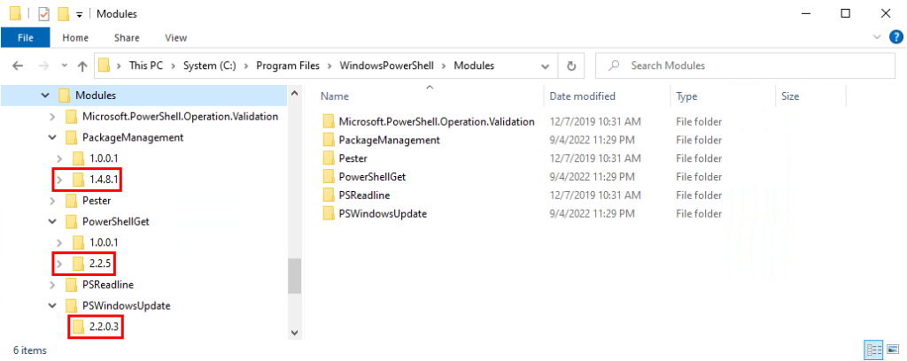
Task: Collapse the PackageManagement tree node
Action: point(52,138)
